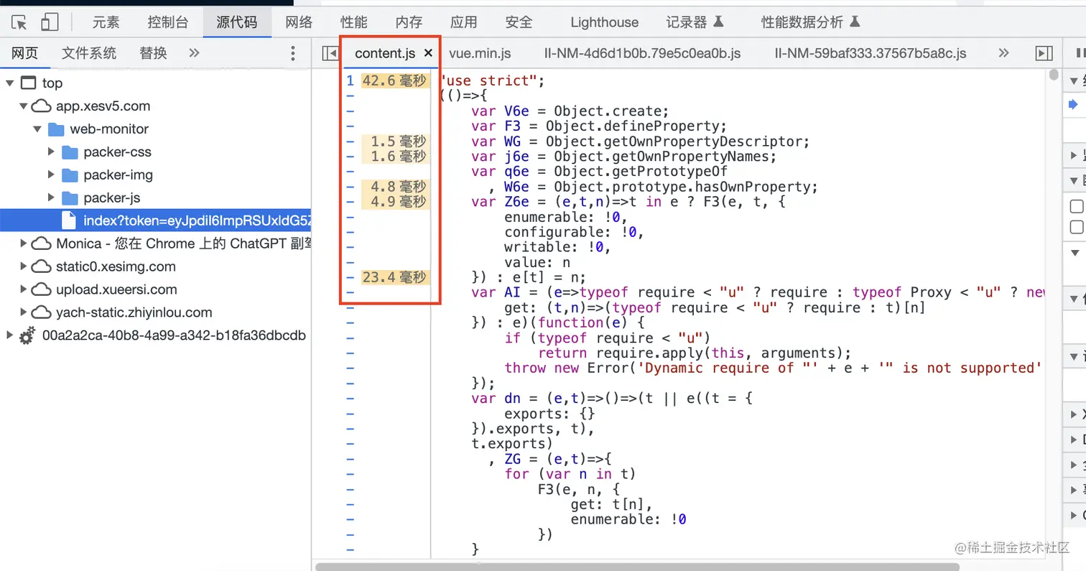
Task: Expand the packer-js folder
Action: 50,198
